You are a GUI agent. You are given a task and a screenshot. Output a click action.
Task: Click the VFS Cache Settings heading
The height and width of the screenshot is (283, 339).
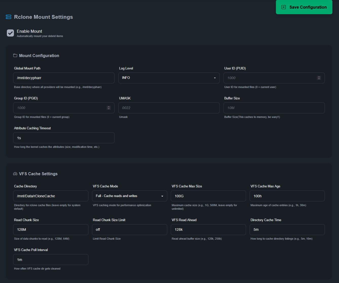click(x=38, y=174)
